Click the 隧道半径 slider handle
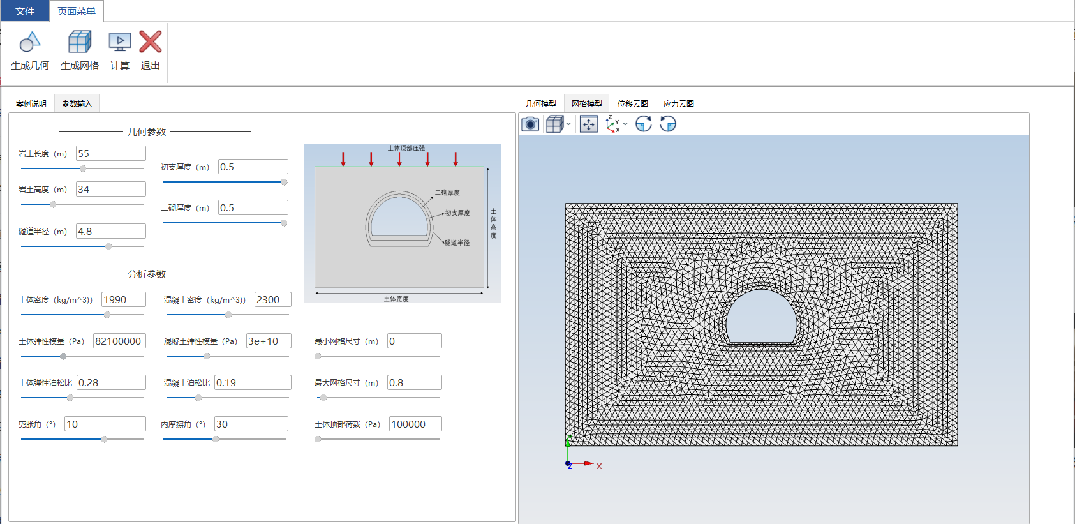 pyautogui.click(x=108, y=246)
